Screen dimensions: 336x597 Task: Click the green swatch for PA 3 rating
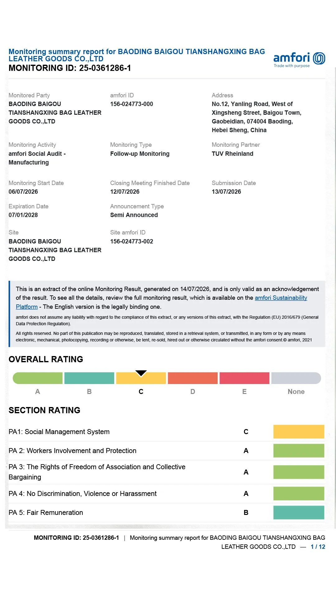pos(299,472)
